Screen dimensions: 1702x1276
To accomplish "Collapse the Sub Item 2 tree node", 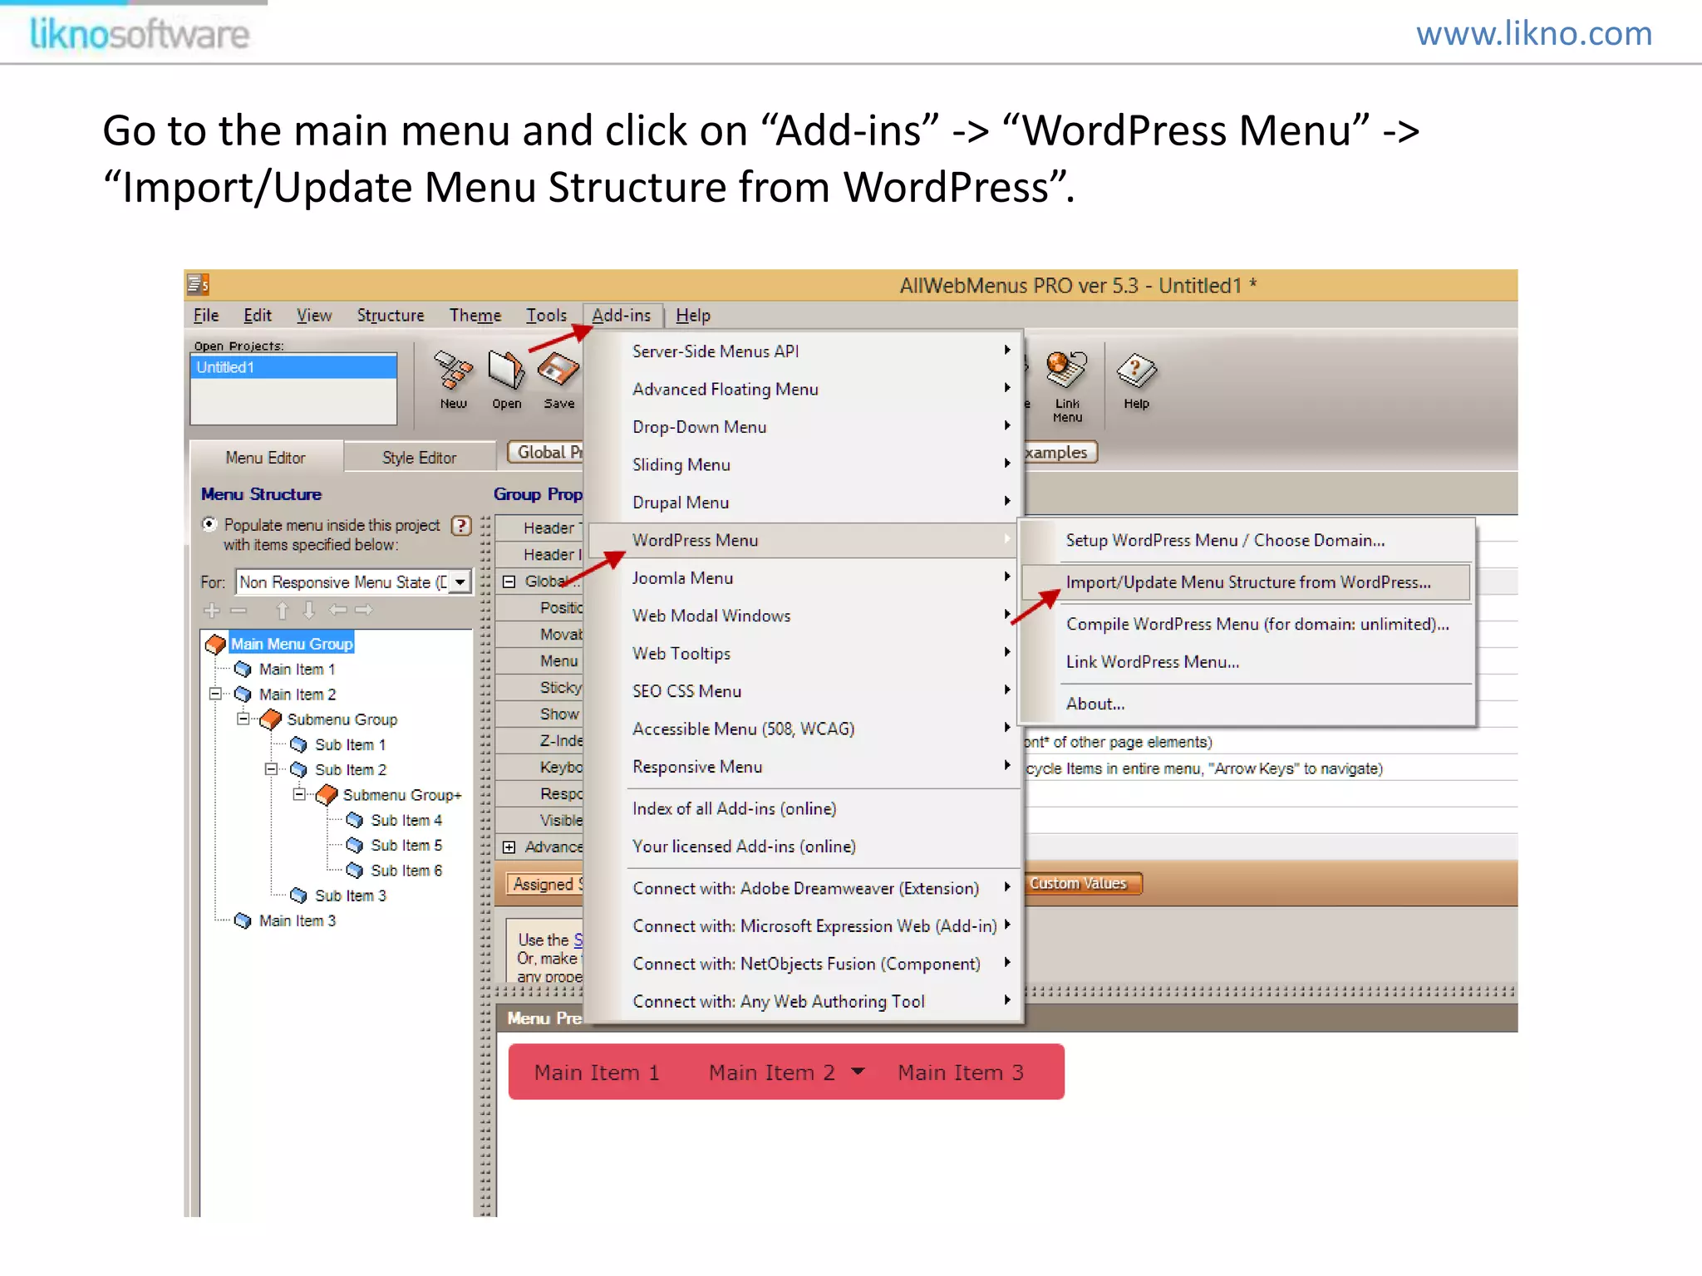I will (x=271, y=769).
